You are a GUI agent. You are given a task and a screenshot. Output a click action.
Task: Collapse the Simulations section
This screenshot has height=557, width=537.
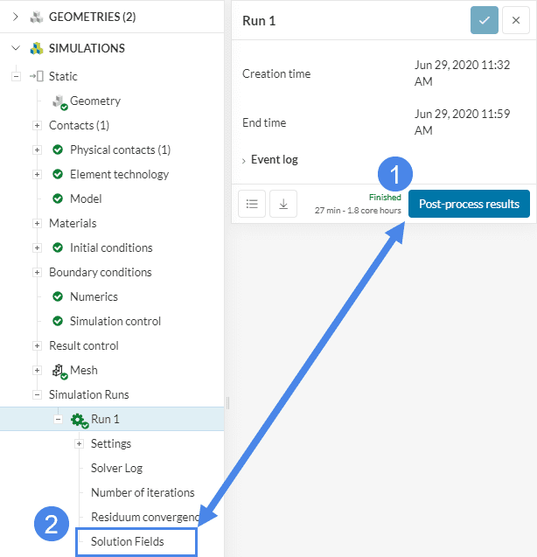(15, 48)
